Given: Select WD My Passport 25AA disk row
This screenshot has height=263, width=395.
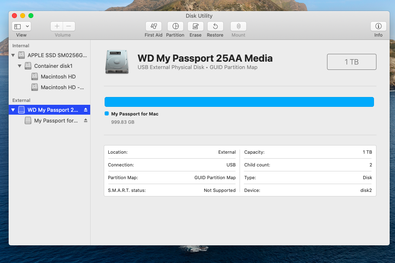Looking at the screenshot, I should pos(49,110).
